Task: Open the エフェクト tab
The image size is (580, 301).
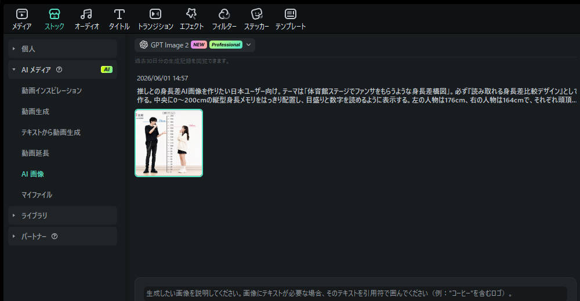Action: [191, 20]
